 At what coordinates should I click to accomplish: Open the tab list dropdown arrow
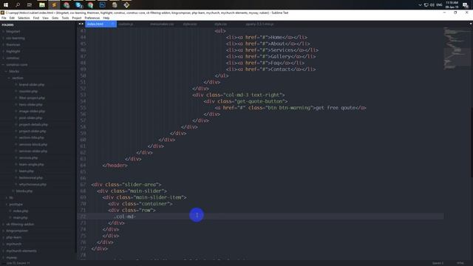[471, 24]
